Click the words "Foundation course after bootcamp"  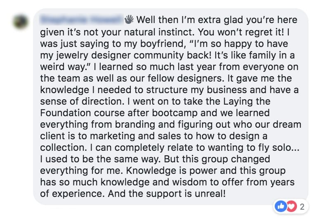tap(119, 113)
